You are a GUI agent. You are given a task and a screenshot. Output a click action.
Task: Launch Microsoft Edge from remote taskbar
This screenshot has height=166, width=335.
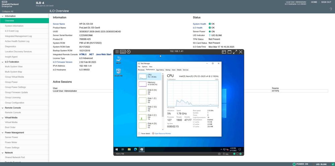135,149
